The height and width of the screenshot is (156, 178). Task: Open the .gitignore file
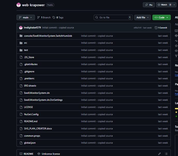coord(29,72)
